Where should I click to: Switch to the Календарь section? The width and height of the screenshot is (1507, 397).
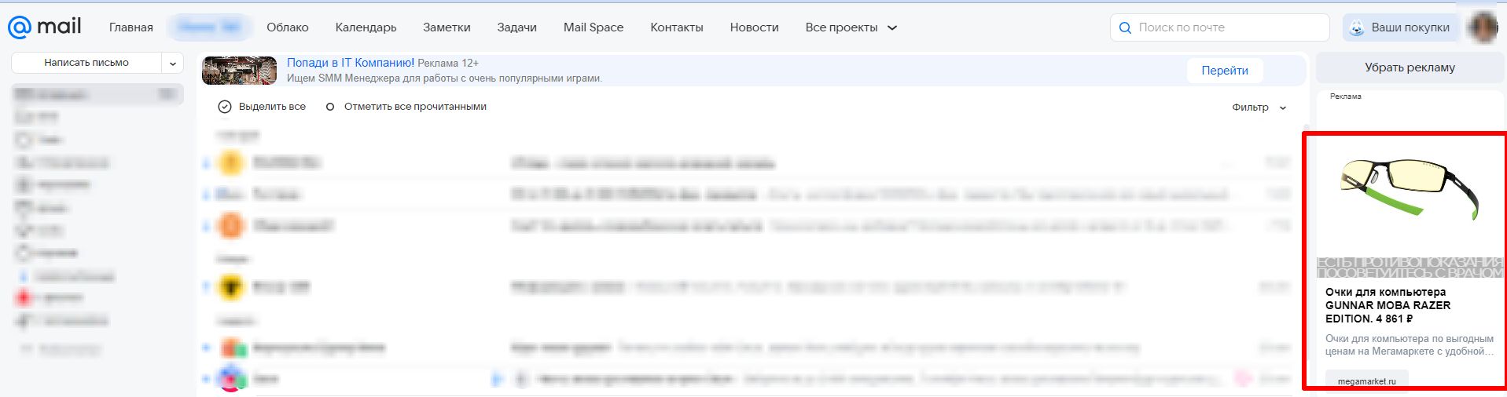(x=366, y=27)
